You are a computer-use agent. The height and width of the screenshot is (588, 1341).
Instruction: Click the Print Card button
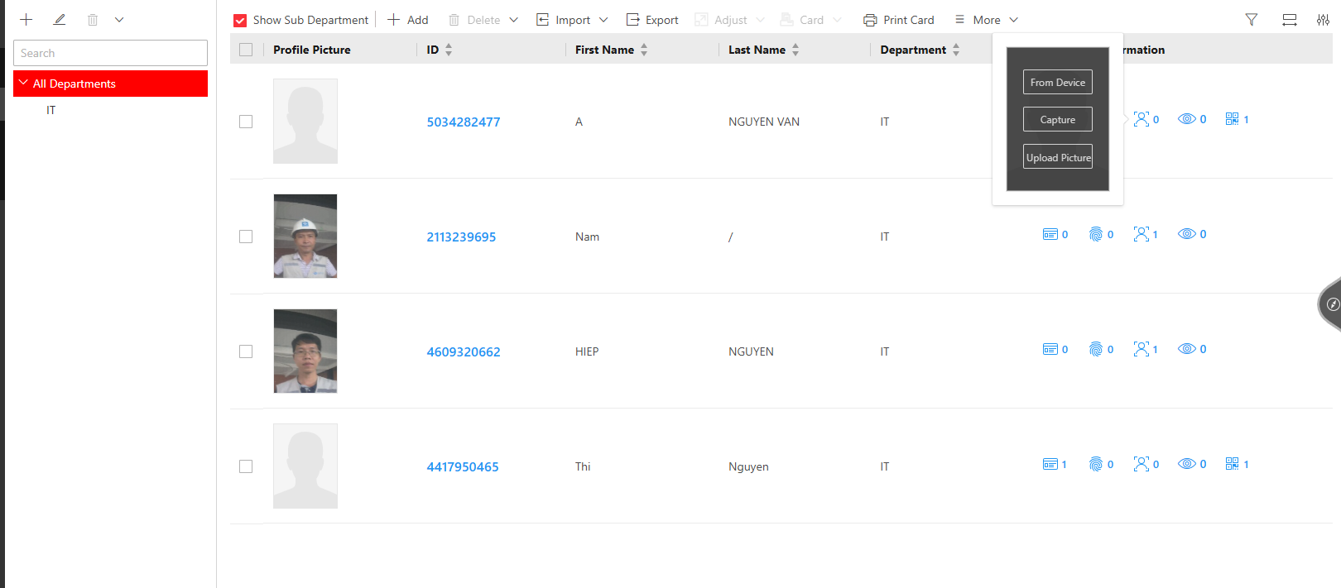click(899, 20)
